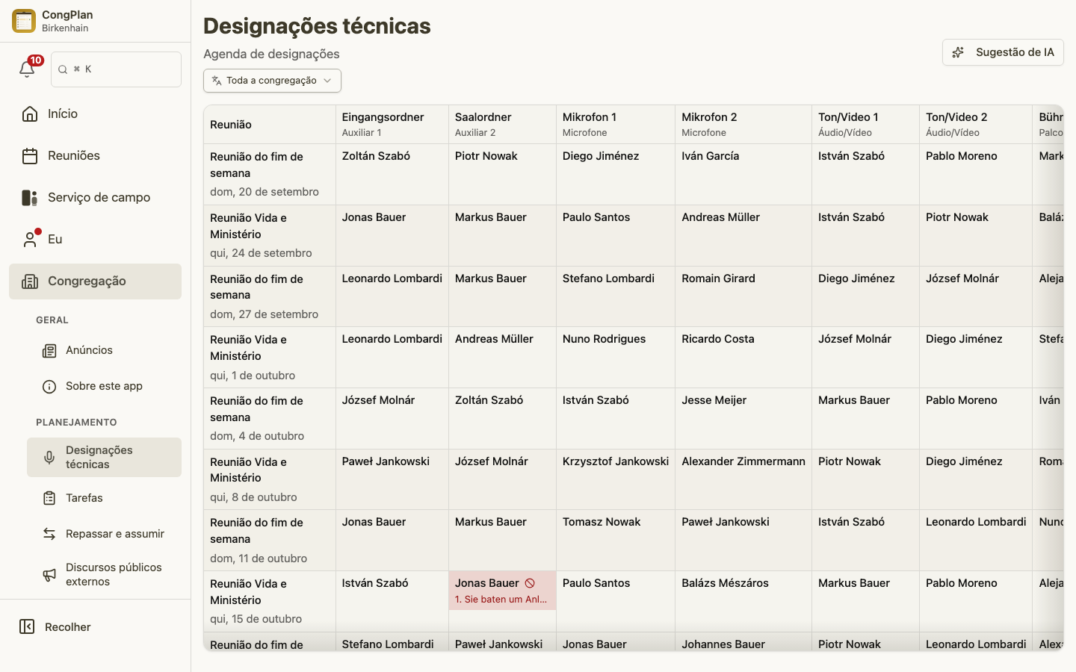Click the Balázs Mészáros cell
This screenshot has height=672, width=1076.
tap(743, 602)
